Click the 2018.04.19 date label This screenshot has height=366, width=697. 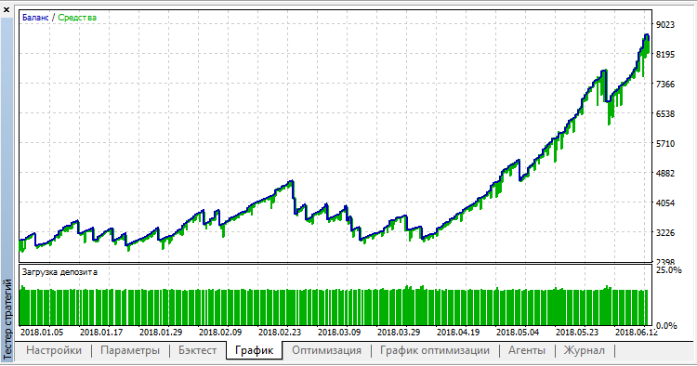tap(459, 333)
